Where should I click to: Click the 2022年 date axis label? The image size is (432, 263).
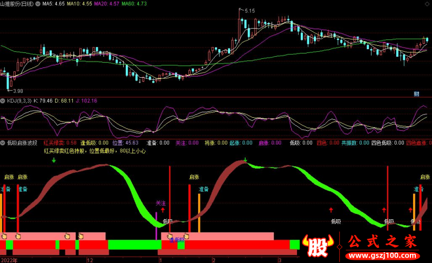pyautogui.click(x=9, y=260)
